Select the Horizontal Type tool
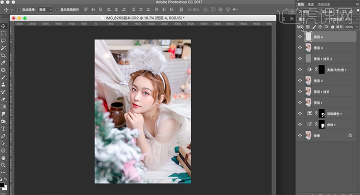 (3, 129)
